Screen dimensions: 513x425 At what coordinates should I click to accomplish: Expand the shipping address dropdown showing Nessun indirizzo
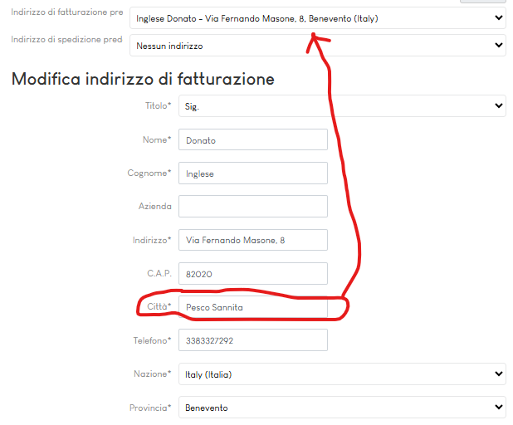click(x=317, y=46)
